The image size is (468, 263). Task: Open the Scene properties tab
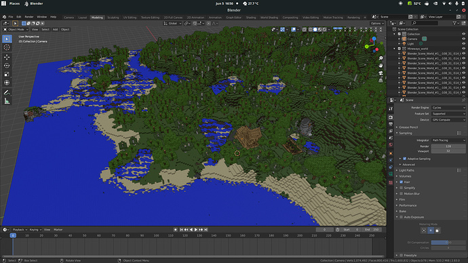391,138
